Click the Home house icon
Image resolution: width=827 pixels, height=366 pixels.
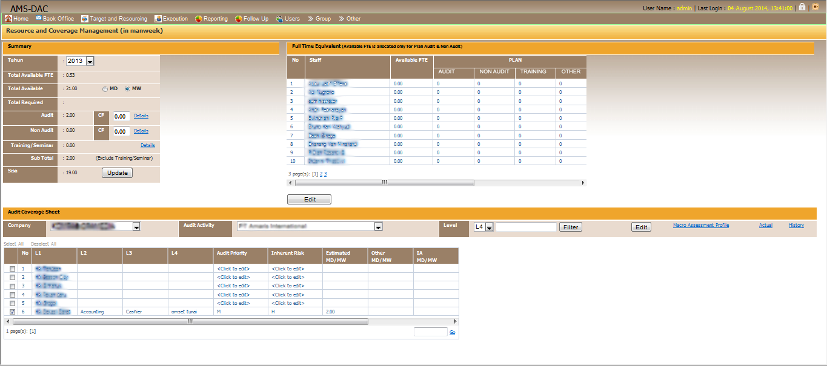[x=8, y=19]
